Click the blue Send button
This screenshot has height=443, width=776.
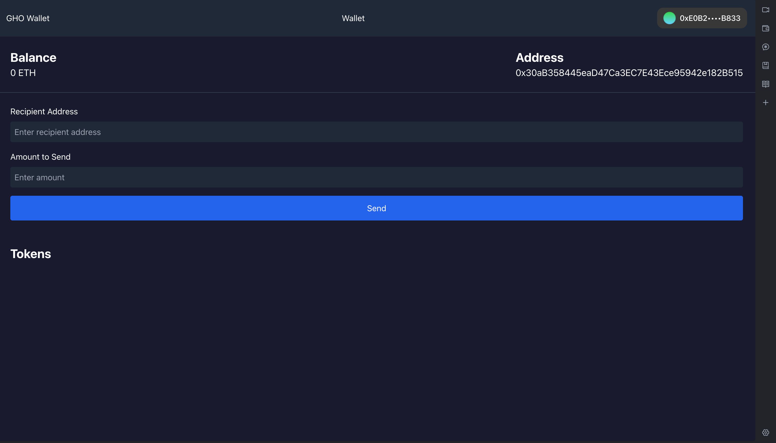tap(377, 208)
